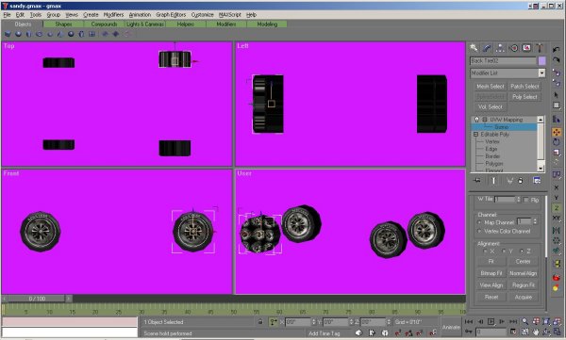Open the Modifiers menu
Screen dimensions: 566x340
pos(113,15)
